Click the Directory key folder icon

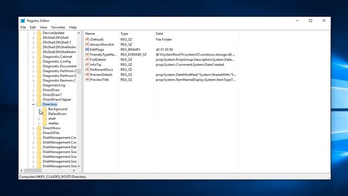click(x=39, y=104)
